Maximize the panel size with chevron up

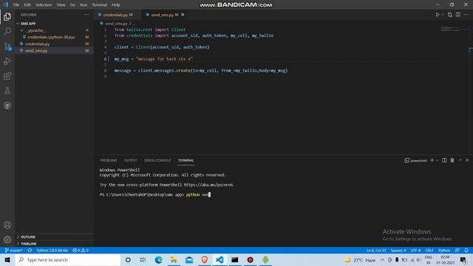pyautogui.click(x=460, y=160)
